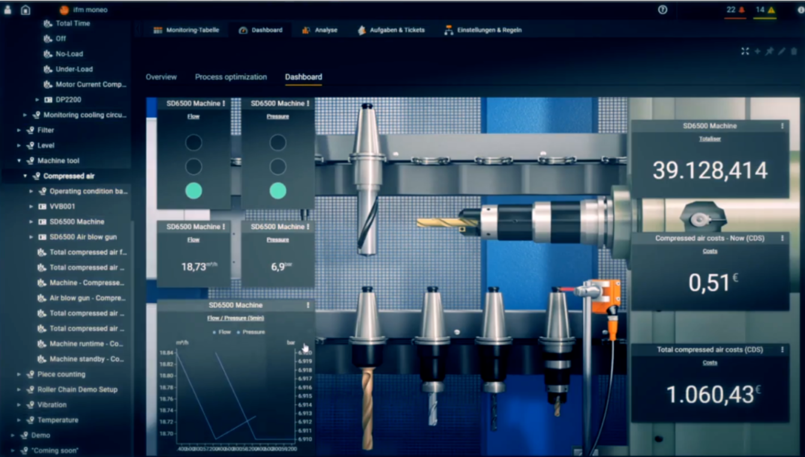
Task: Open the 22 alarms bell indicator
Action: 735,10
